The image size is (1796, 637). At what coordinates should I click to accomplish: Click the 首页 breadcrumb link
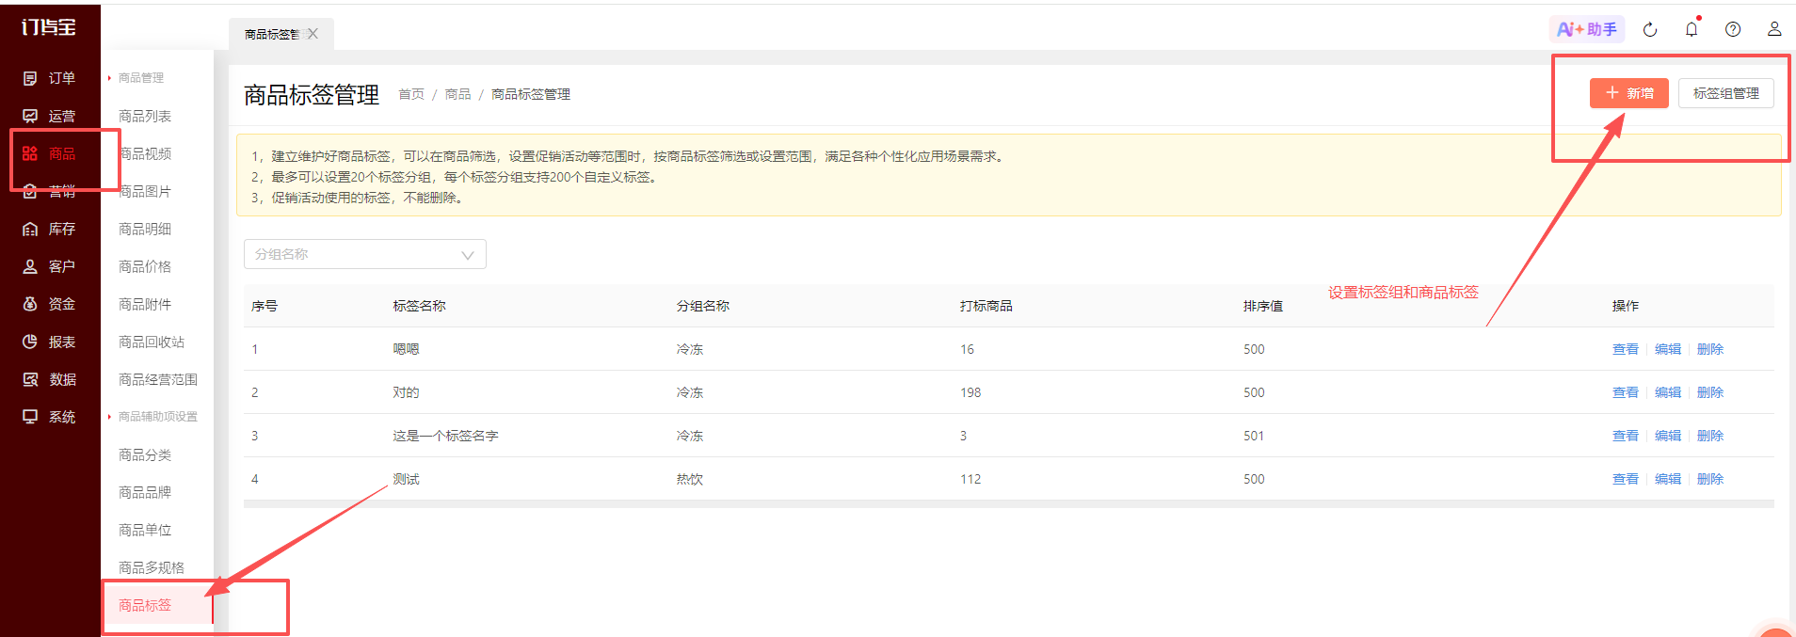click(x=411, y=94)
